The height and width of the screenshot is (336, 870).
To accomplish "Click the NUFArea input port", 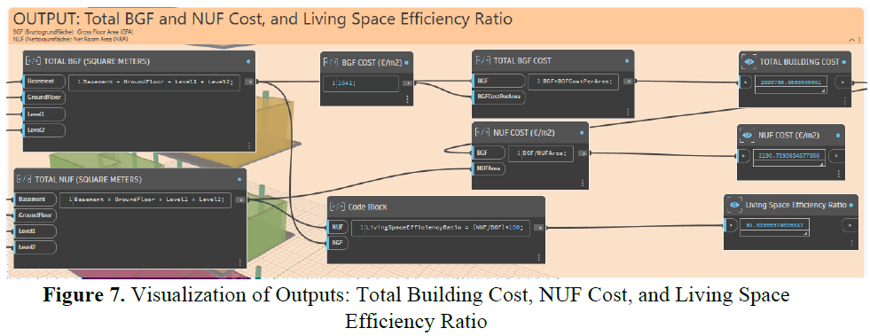I will coord(490,169).
